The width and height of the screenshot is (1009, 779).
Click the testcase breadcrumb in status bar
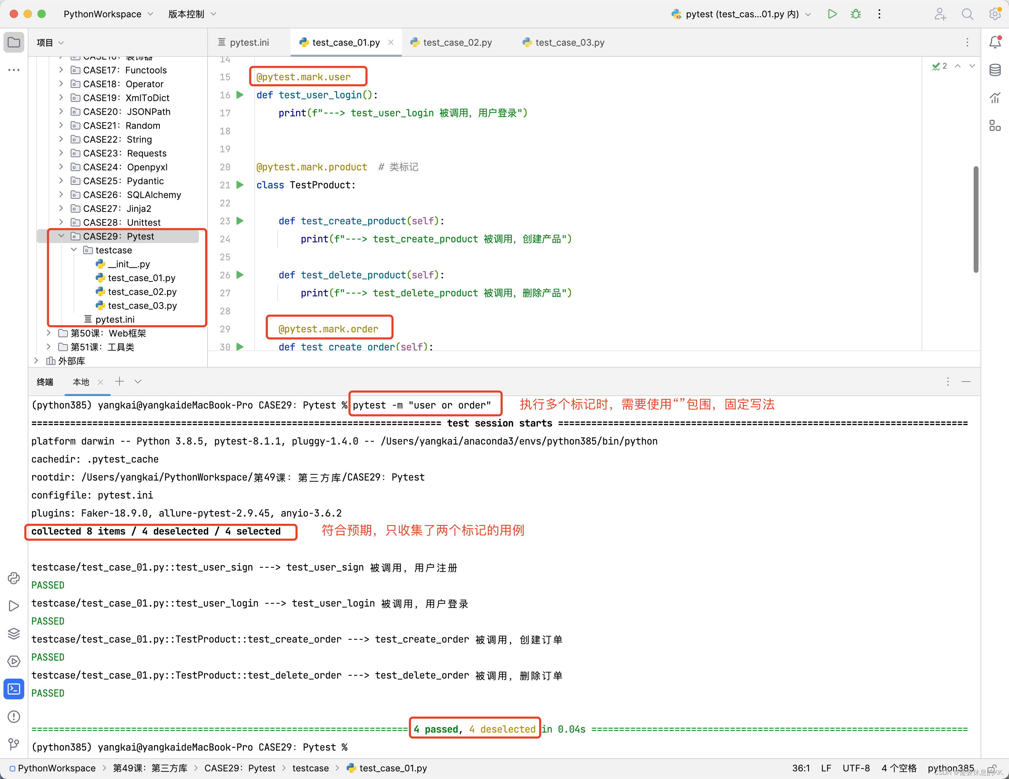310,768
